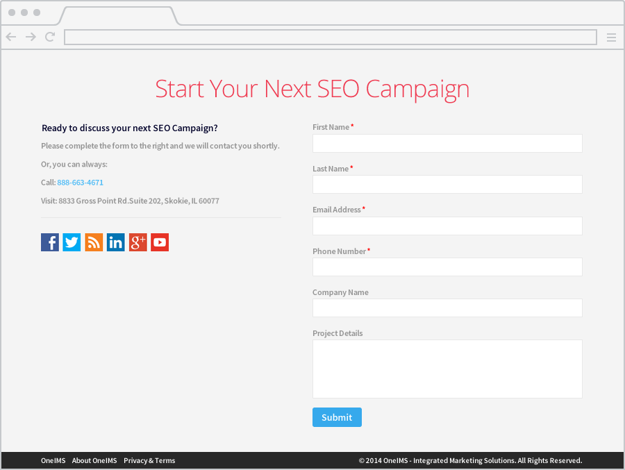Screen dimensions: 625x470
Task: Open the LinkedIn social icon
Action: click(x=116, y=242)
